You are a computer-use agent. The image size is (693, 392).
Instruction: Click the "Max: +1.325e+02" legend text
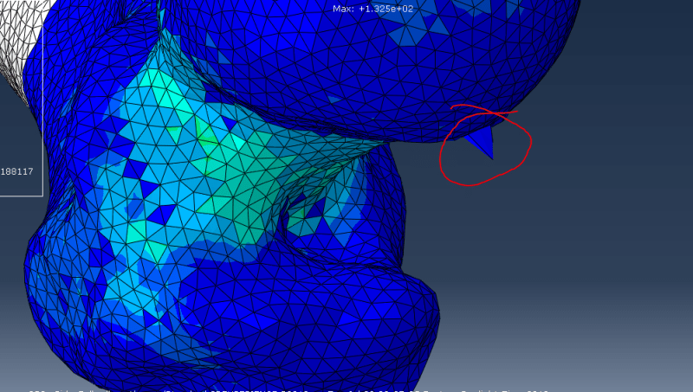[373, 9]
